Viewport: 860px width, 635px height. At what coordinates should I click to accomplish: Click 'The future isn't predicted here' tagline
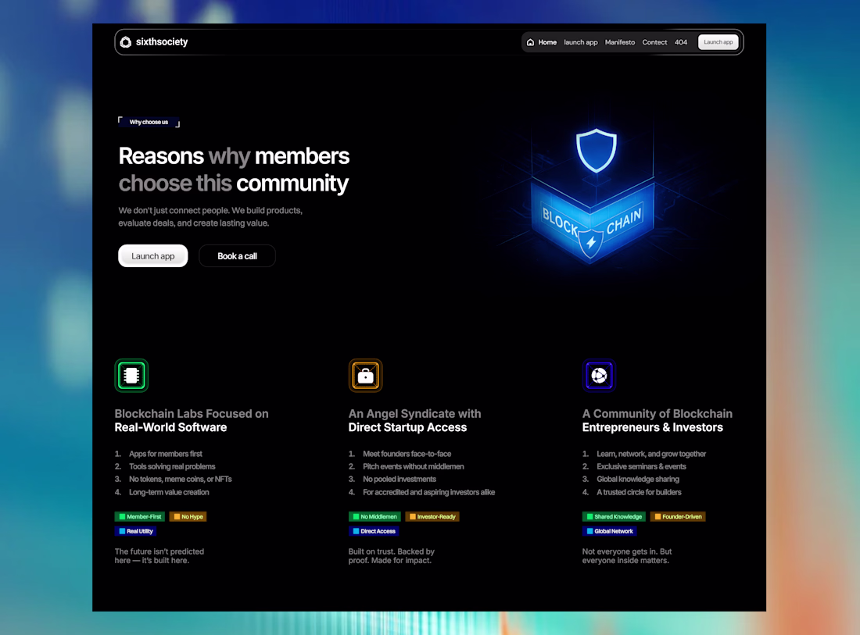click(159, 555)
